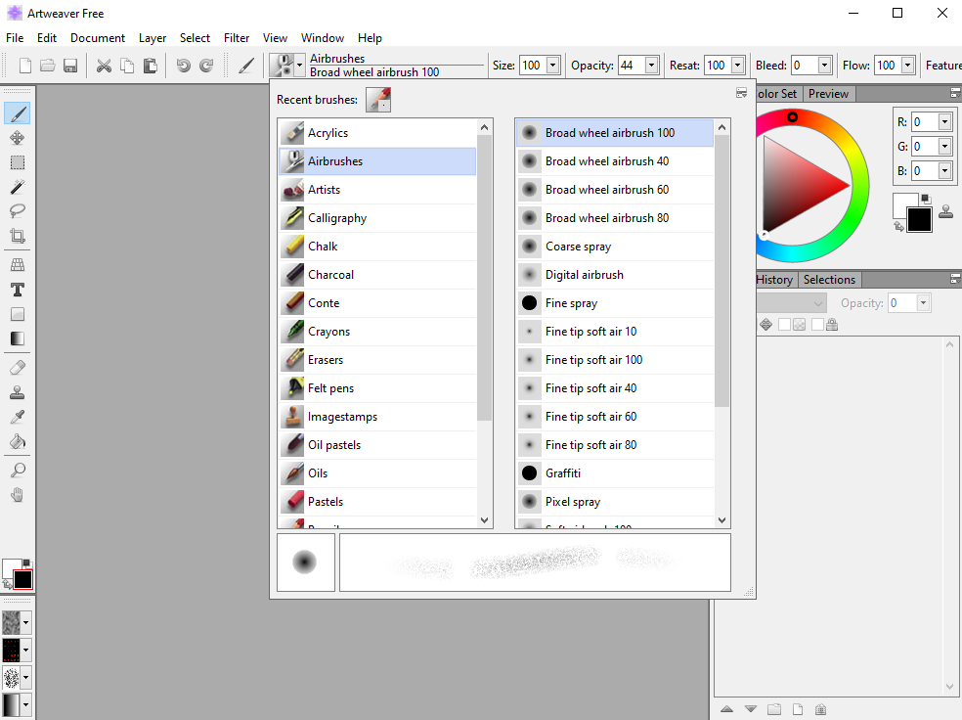Open the Size dropdown
Screen dimensions: 962x720
click(552, 66)
